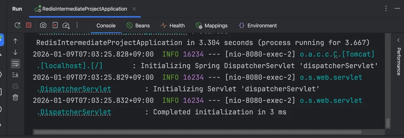Click the text Initializing Servlet 'dispatcherServlet'
Screen dimensions: 404x138
coord(236,89)
